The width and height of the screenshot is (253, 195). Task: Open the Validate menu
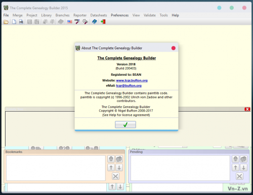[150, 15]
